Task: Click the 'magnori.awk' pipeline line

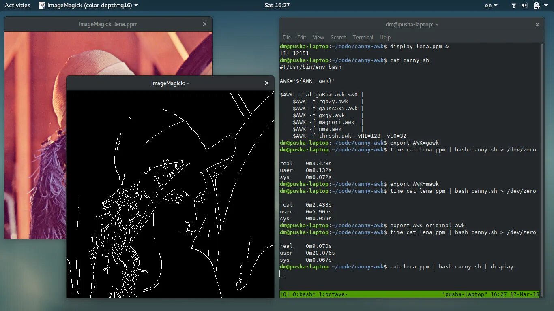Action: (329, 122)
